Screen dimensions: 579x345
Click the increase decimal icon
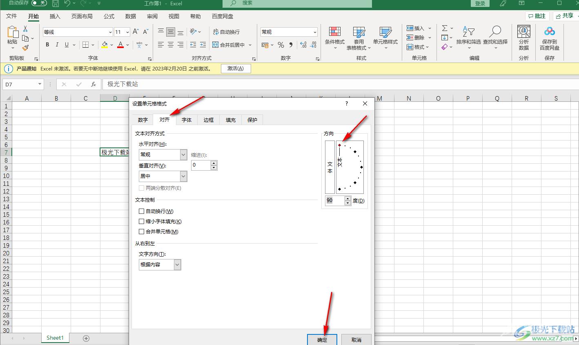[303, 45]
